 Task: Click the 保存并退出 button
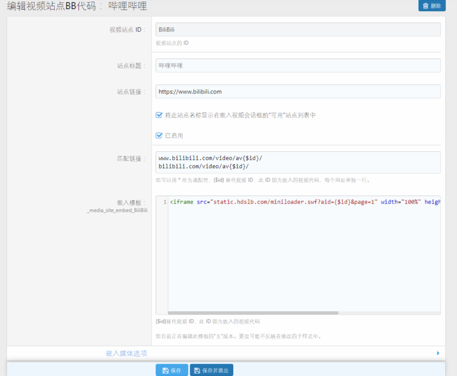[211, 370]
